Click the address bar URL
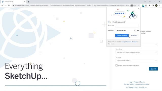 tap(72, 6)
